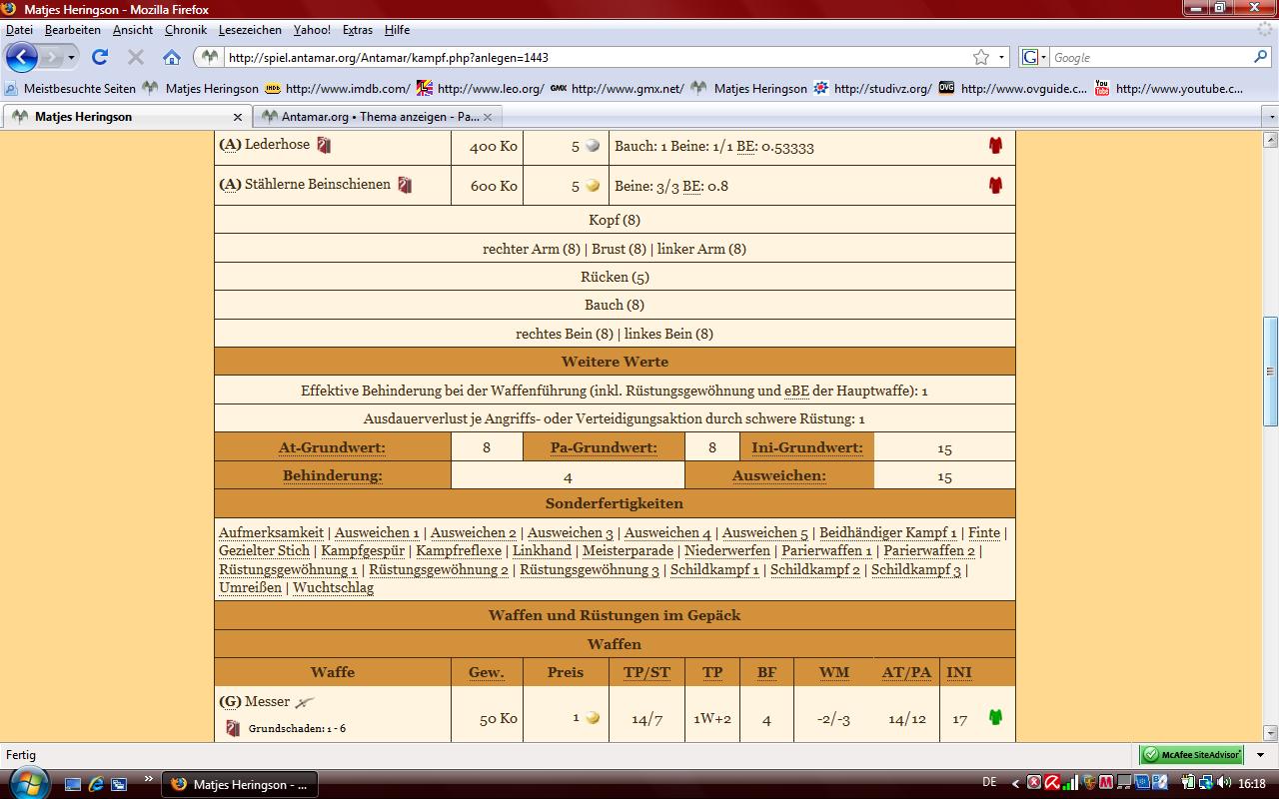Click the Wuchtschlag special ability link
The image size is (1279, 799).
click(333, 587)
